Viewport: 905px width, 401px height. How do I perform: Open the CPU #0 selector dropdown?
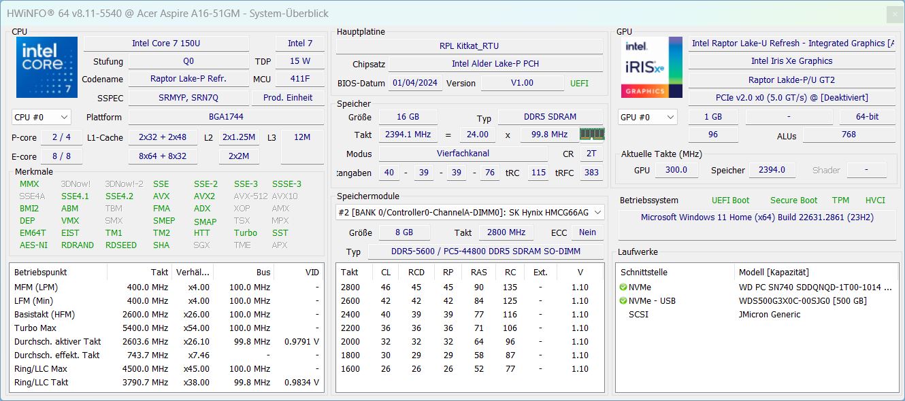coord(41,117)
